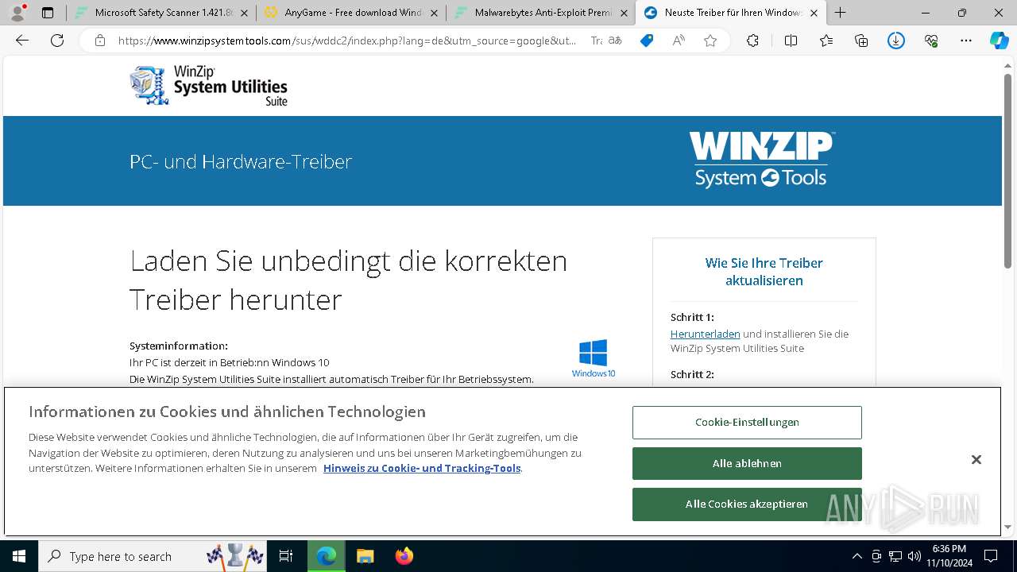This screenshot has width=1017, height=572.
Task: Follow the Herunterladen link in Schritt 1
Action: tap(705, 334)
